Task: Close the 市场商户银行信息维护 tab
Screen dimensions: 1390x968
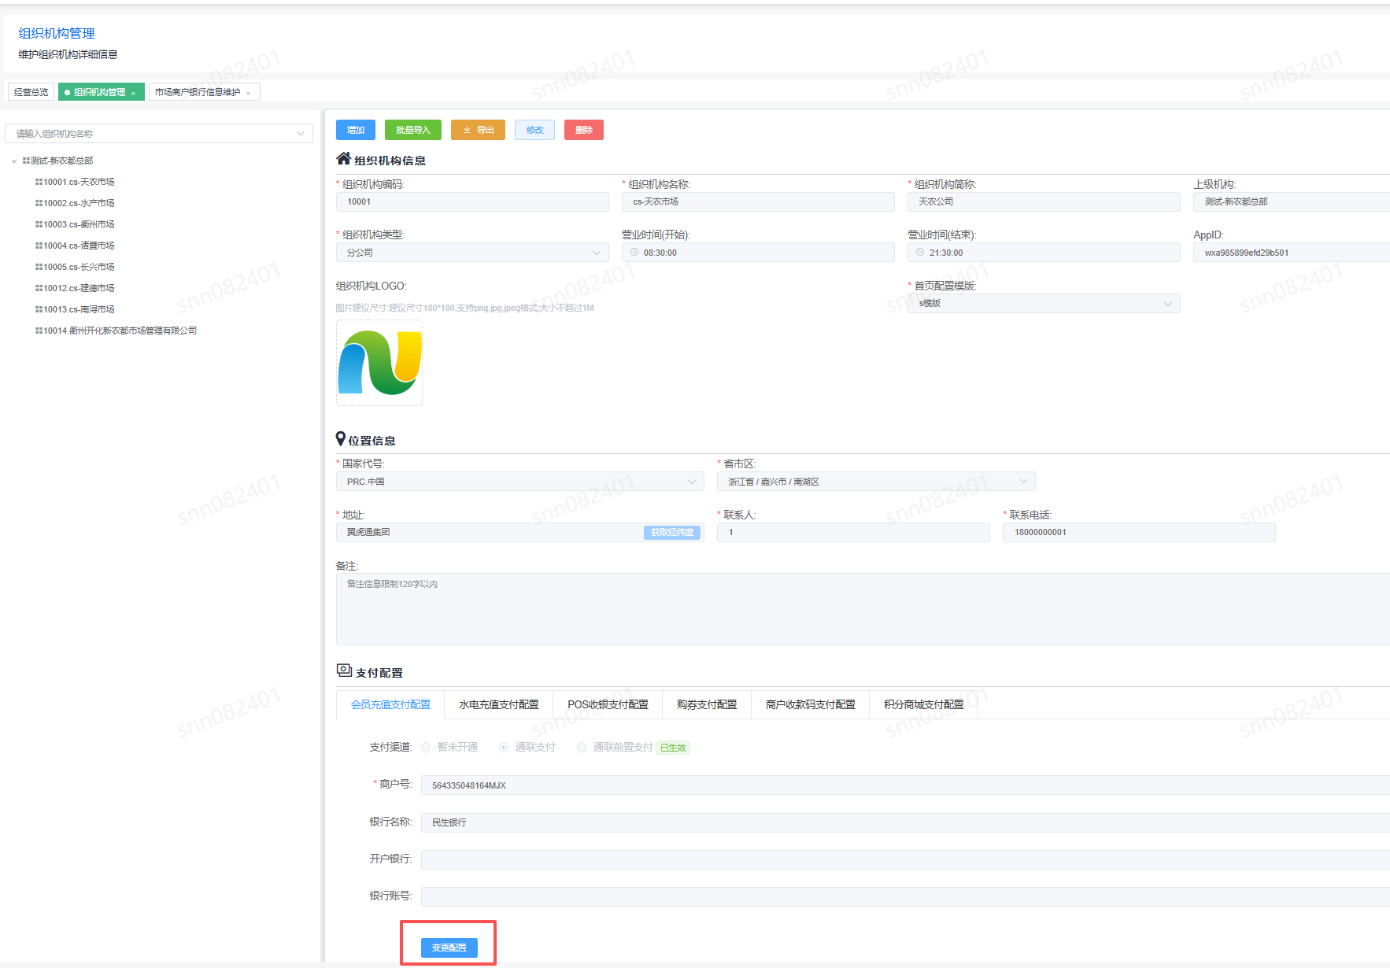Action: (x=249, y=93)
